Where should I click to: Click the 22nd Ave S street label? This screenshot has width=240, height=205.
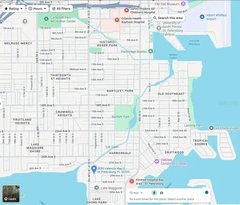click(x=63, y=131)
